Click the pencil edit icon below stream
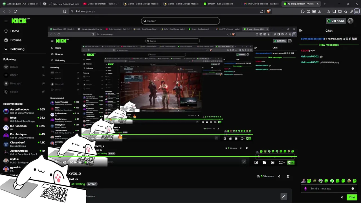This screenshot has height=203, width=361. click(284, 196)
